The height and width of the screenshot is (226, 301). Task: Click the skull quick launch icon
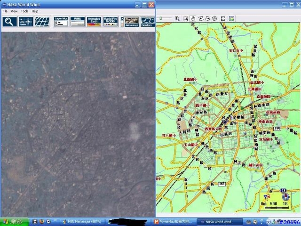[x=35, y=222]
